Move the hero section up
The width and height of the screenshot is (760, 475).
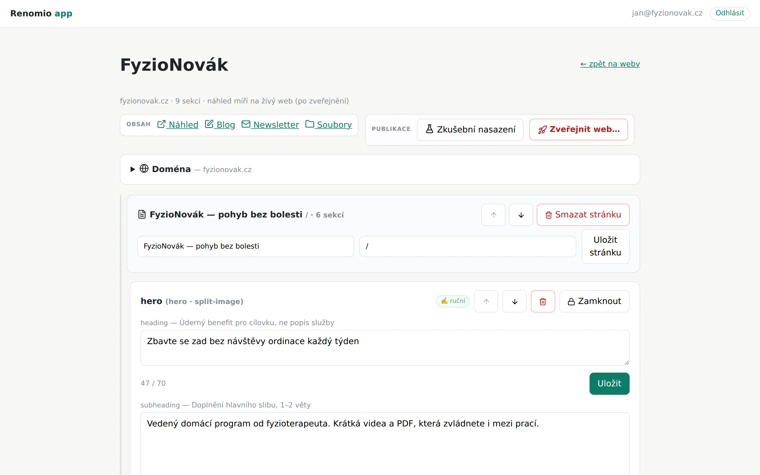click(x=486, y=302)
